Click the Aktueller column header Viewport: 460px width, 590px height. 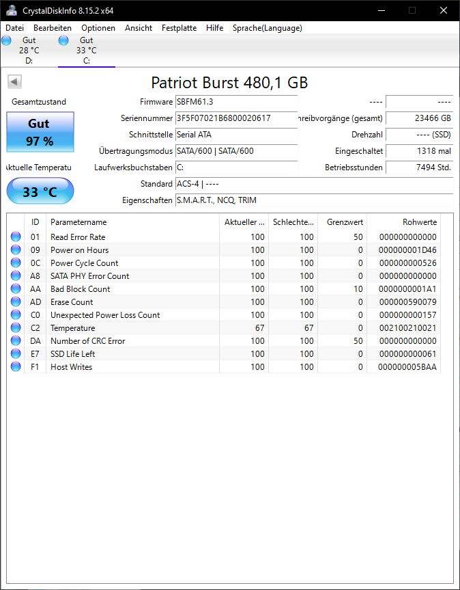click(244, 222)
